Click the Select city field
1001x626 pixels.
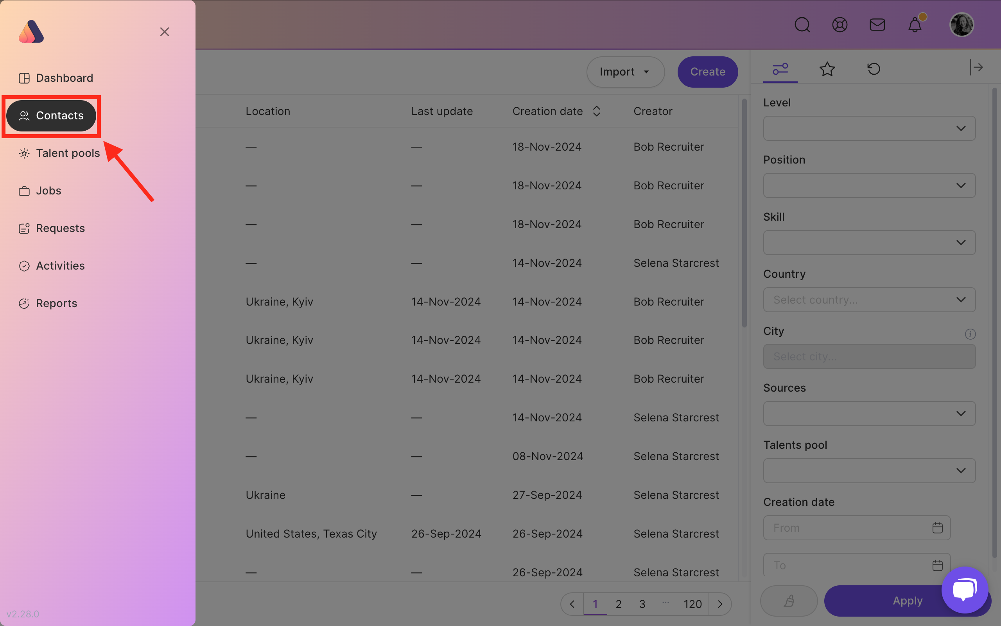(870, 356)
